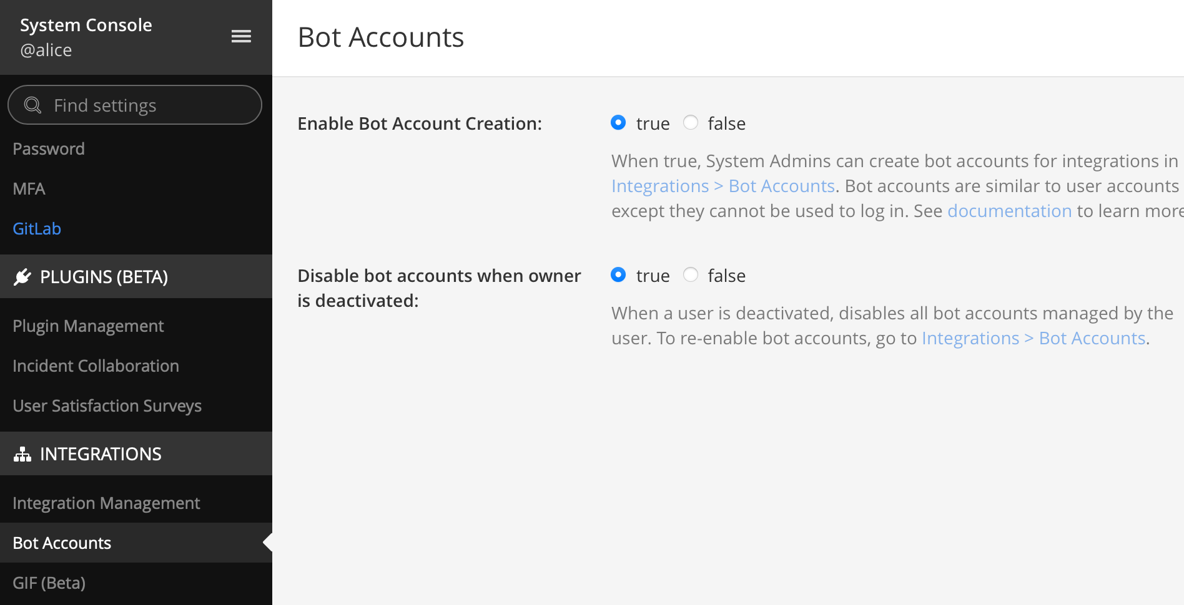
Task: Follow Integrations > Bot Accounts link in second description
Action: (1034, 337)
